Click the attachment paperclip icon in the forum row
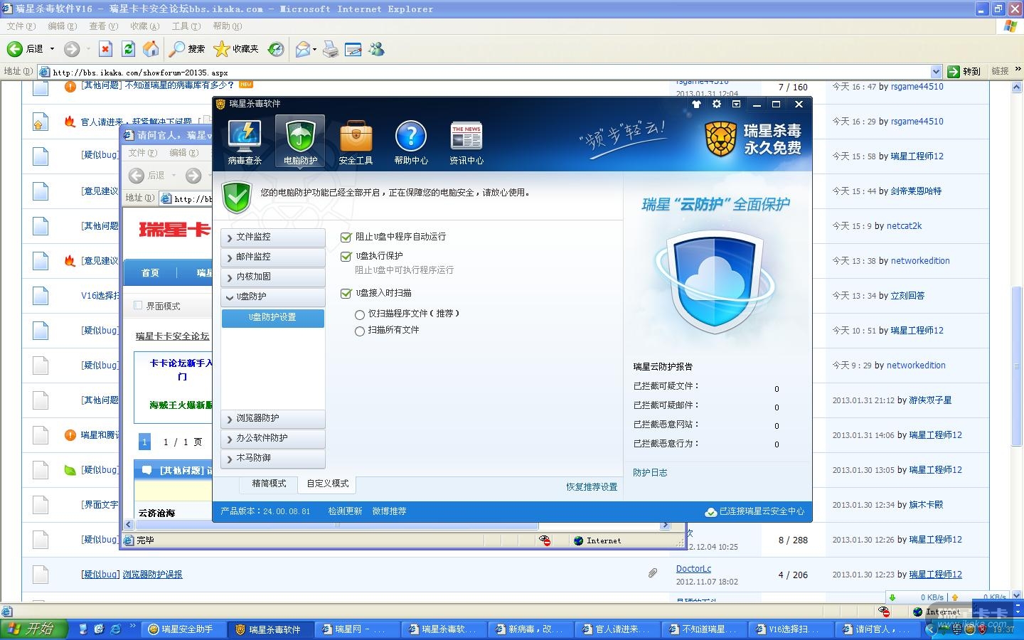Image resolution: width=1024 pixels, height=640 pixels. (x=652, y=573)
